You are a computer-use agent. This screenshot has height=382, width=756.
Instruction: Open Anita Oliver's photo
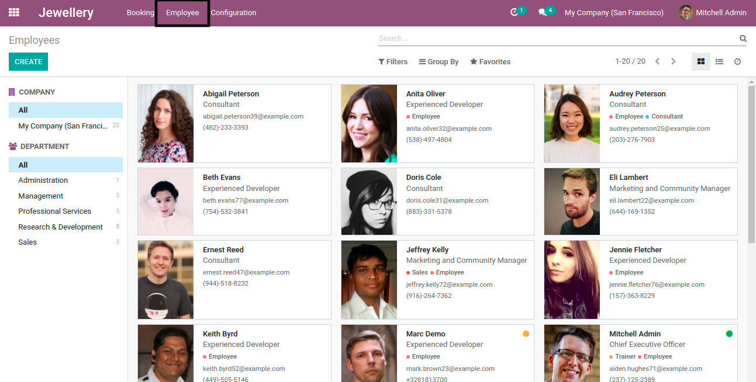(x=369, y=123)
